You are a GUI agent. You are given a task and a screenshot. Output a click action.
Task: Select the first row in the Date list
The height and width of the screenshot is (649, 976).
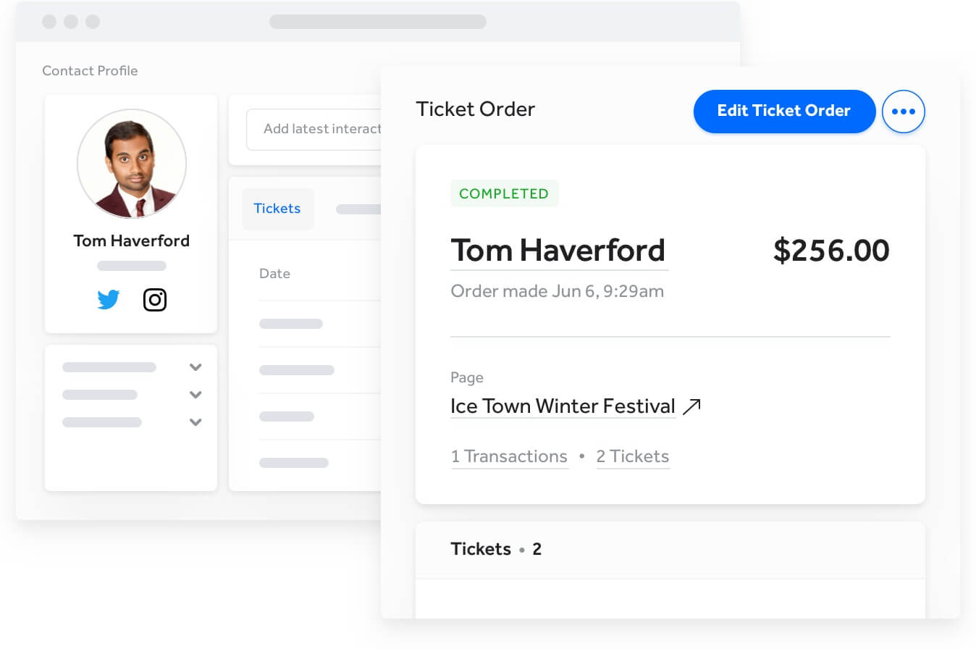(291, 324)
